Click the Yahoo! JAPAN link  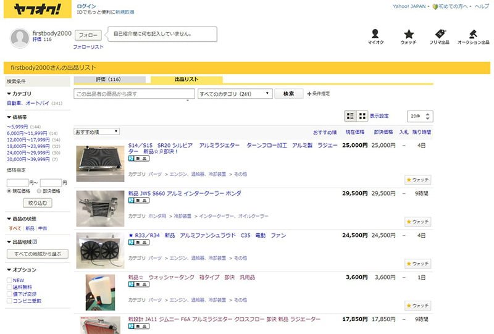tap(409, 6)
